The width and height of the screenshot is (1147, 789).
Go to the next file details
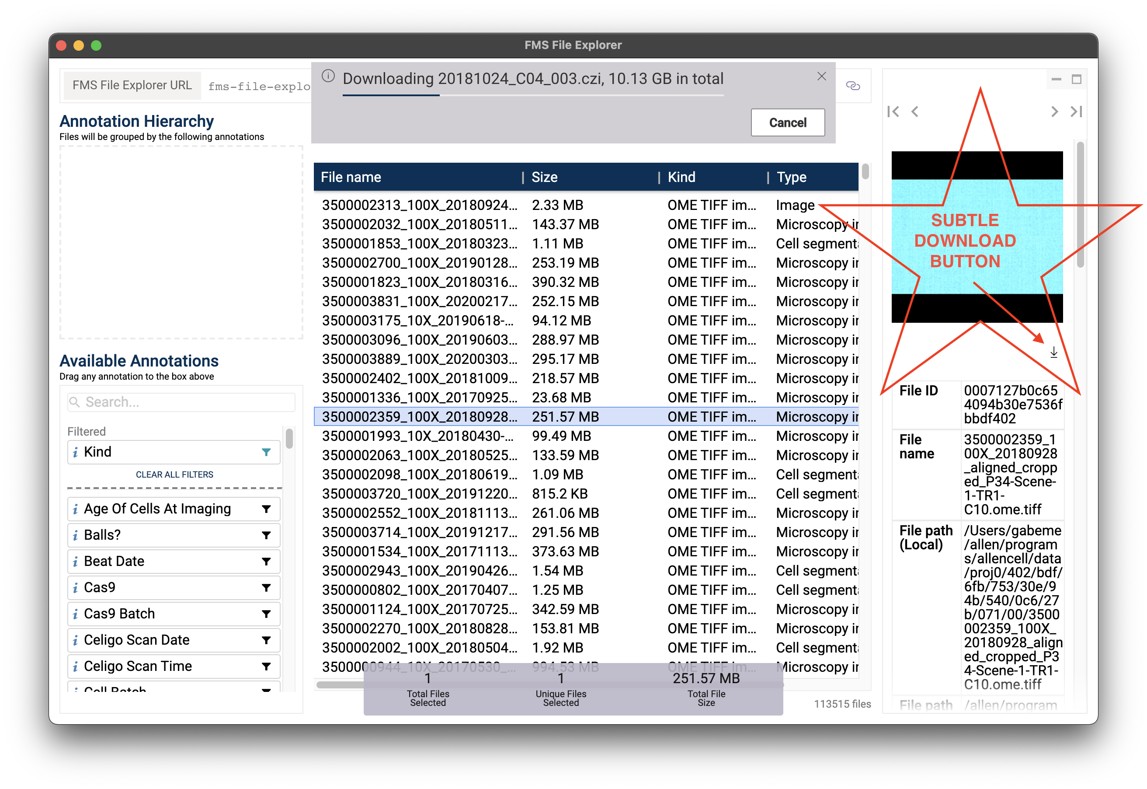click(x=1054, y=111)
